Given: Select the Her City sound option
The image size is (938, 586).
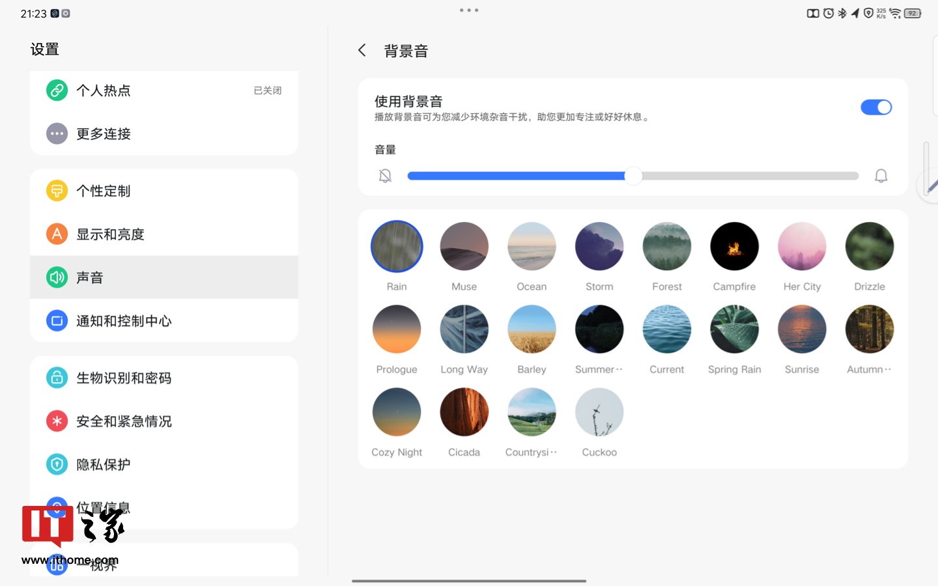Looking at the screenshot, I should pyautogui.click(x=802, y=247).
